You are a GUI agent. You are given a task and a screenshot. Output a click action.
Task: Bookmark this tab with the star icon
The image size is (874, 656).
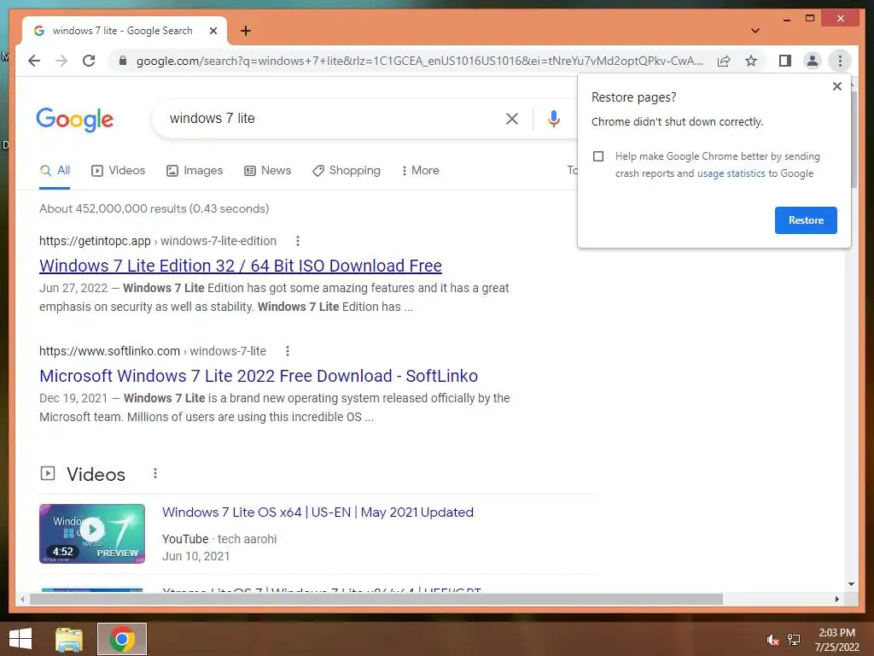click(x=751, y=61)
